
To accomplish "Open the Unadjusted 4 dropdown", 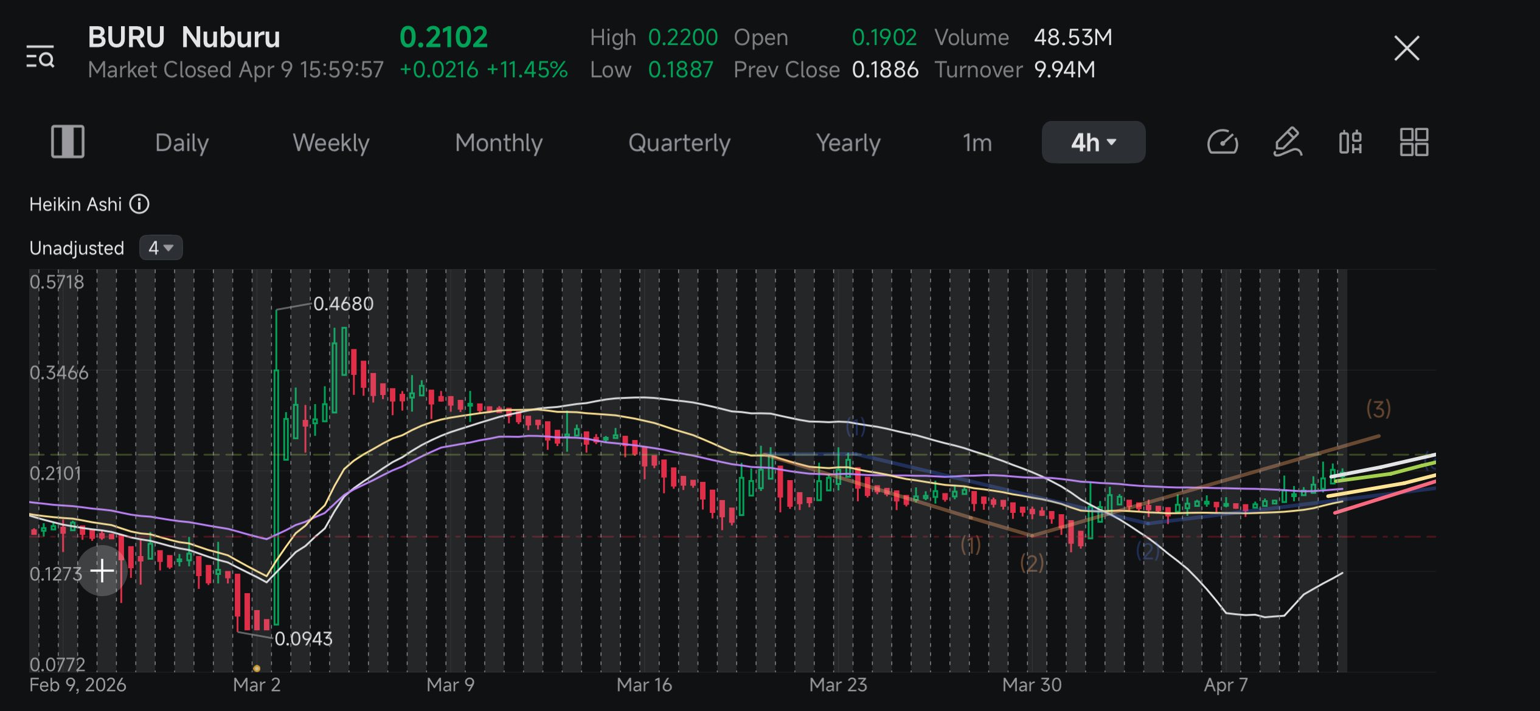I will [x=161, y=248].
